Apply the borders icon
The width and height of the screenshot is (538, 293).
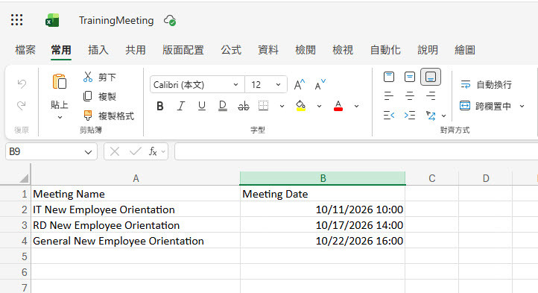(263, 106)
